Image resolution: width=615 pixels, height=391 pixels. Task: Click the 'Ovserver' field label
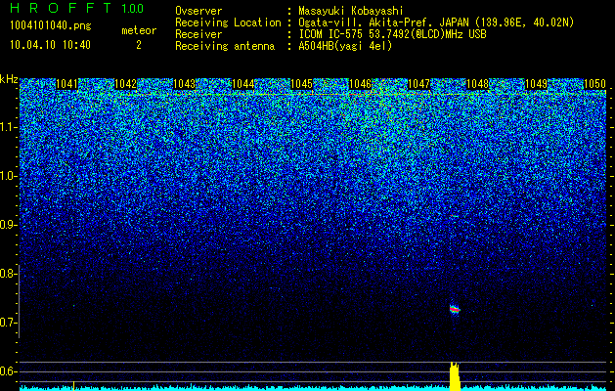198,11
